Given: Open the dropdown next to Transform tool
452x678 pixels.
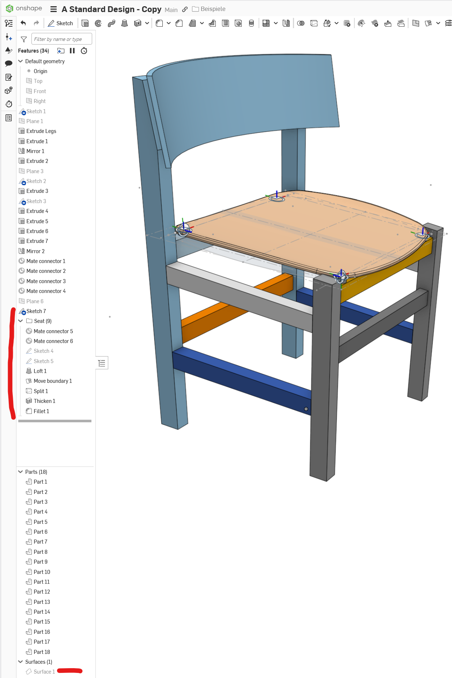Looking at the screenshot, I should pos(336,23).
